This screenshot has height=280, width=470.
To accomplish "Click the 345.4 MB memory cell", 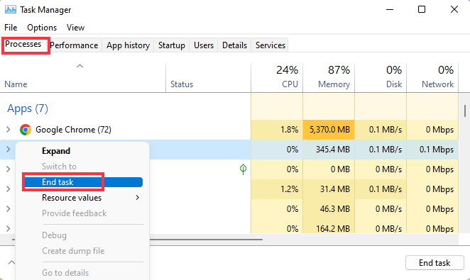I will pos(329,150).
